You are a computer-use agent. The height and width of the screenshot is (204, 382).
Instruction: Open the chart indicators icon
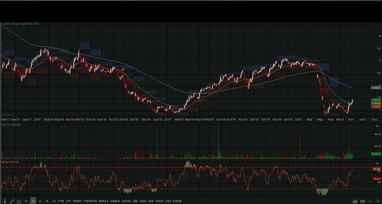[x=355, y=201]
